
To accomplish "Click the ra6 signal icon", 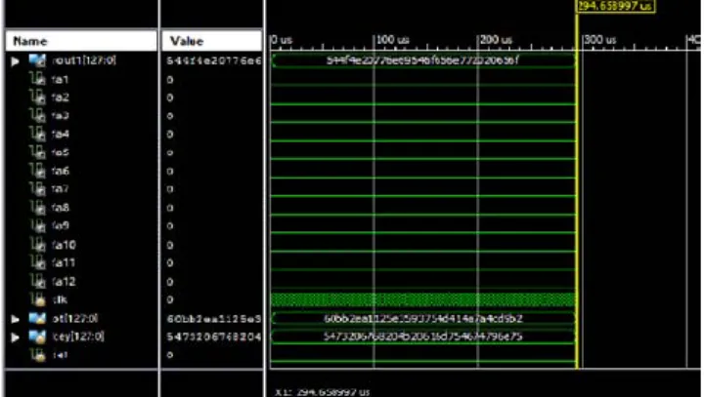I will click(x=38, y=171).
